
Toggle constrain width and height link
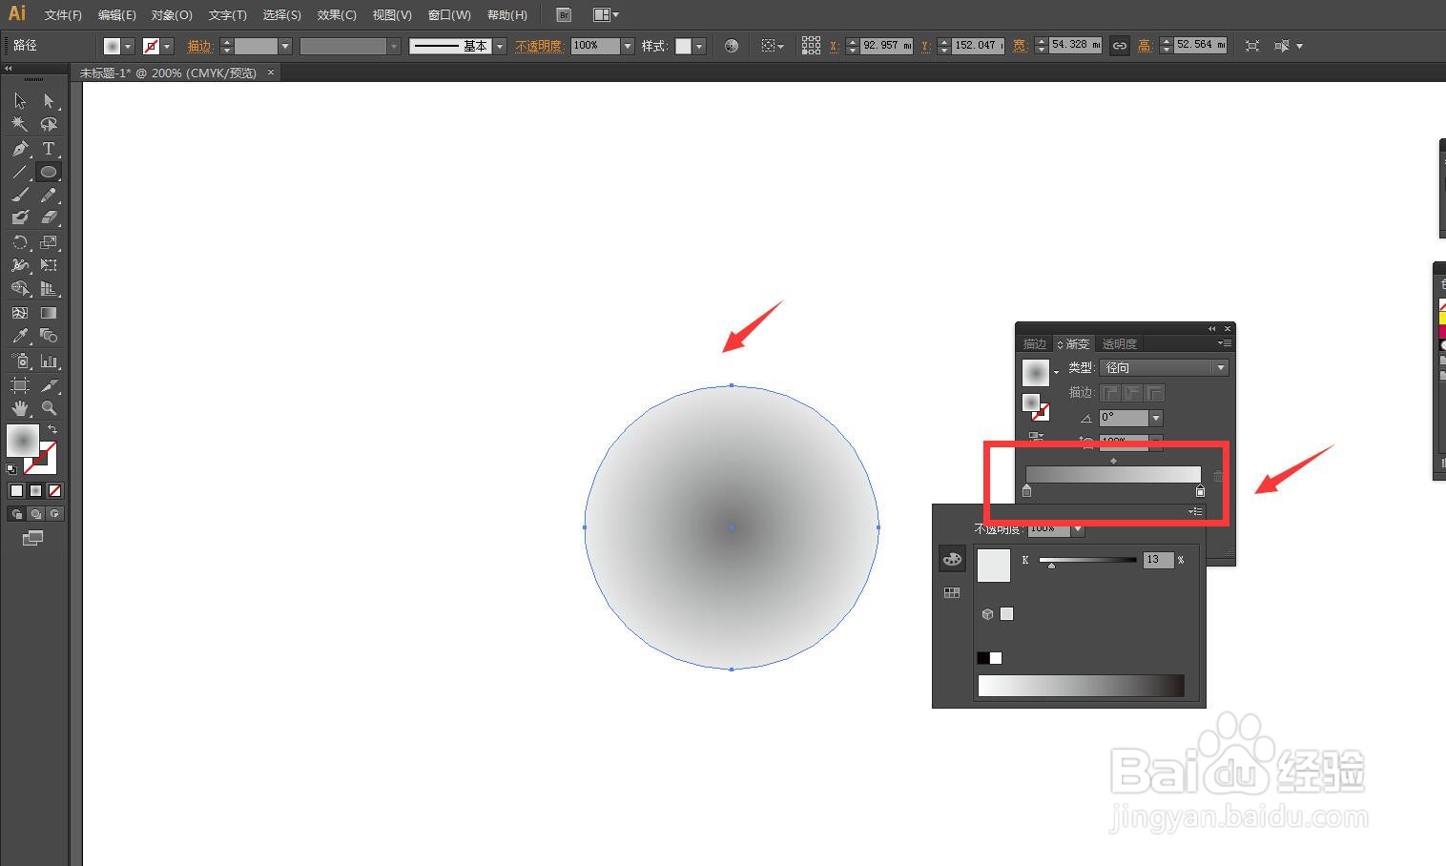pyautogui.click(x=1119, y=46)
